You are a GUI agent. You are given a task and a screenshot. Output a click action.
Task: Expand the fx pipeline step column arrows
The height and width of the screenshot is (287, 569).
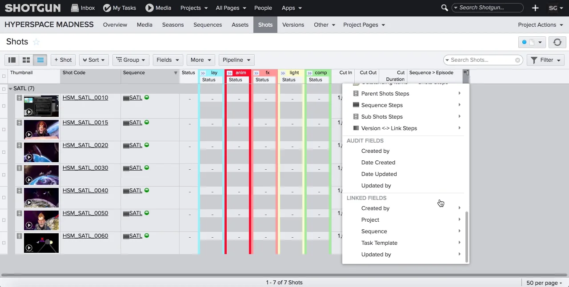256,73
